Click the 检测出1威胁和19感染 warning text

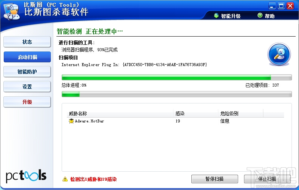93,179
